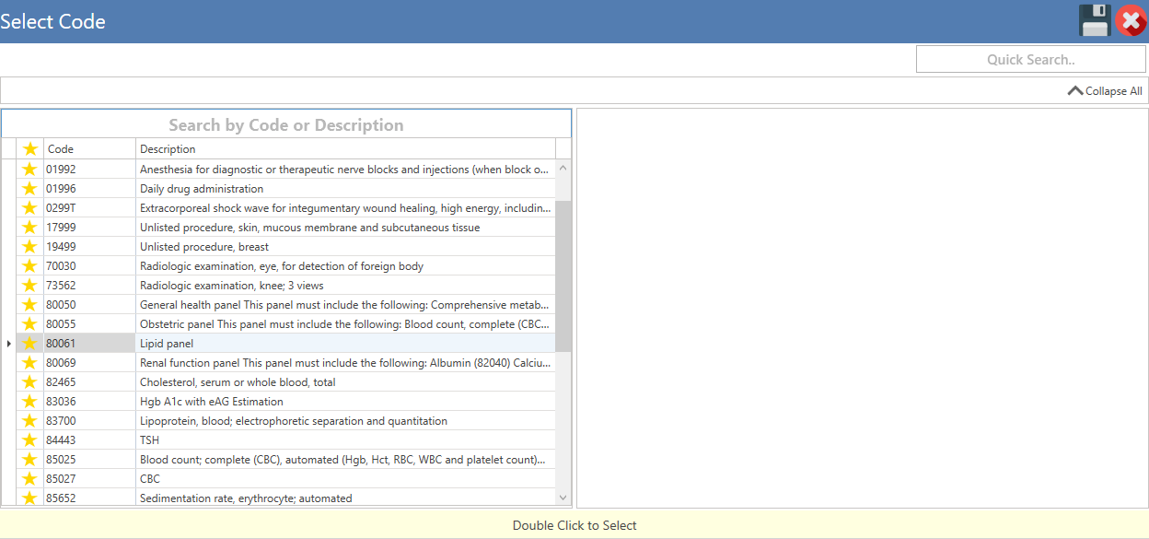Viewport: 1149px width, 539px height.
Task: Select the Obstetric panel description
Action: [x=346, y=324]
